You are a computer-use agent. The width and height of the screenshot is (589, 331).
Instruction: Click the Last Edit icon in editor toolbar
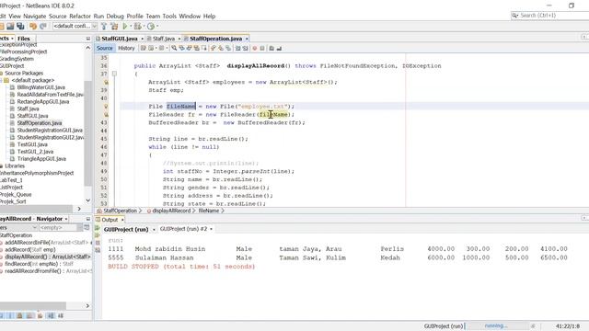pyautogui.click(x=144, y=48)
